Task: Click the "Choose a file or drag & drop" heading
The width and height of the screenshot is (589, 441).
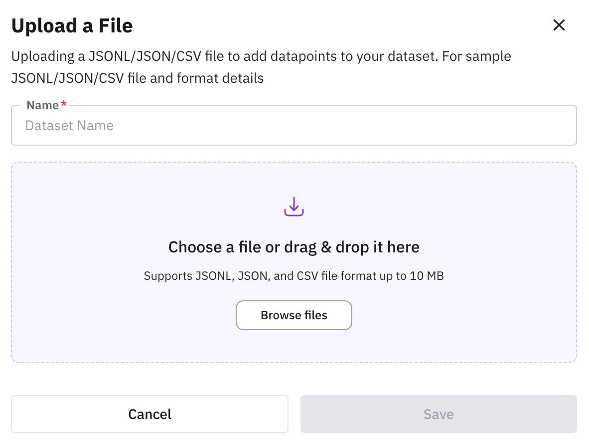Action: pyautogui.click(x=294, y=247)
